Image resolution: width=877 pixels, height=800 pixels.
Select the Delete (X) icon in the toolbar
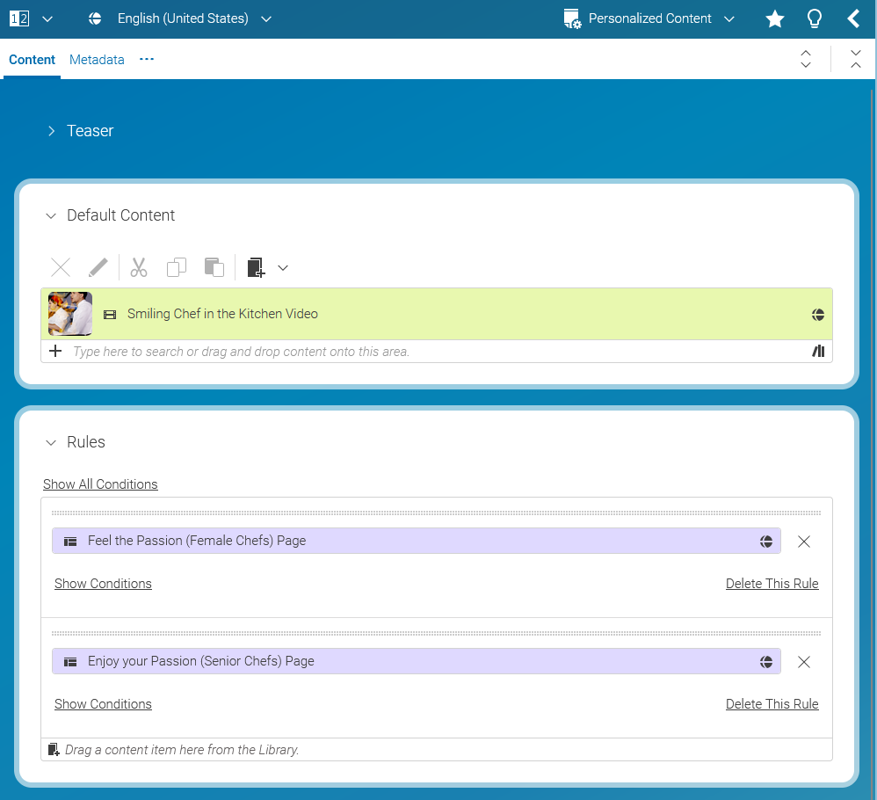point(60,266)
